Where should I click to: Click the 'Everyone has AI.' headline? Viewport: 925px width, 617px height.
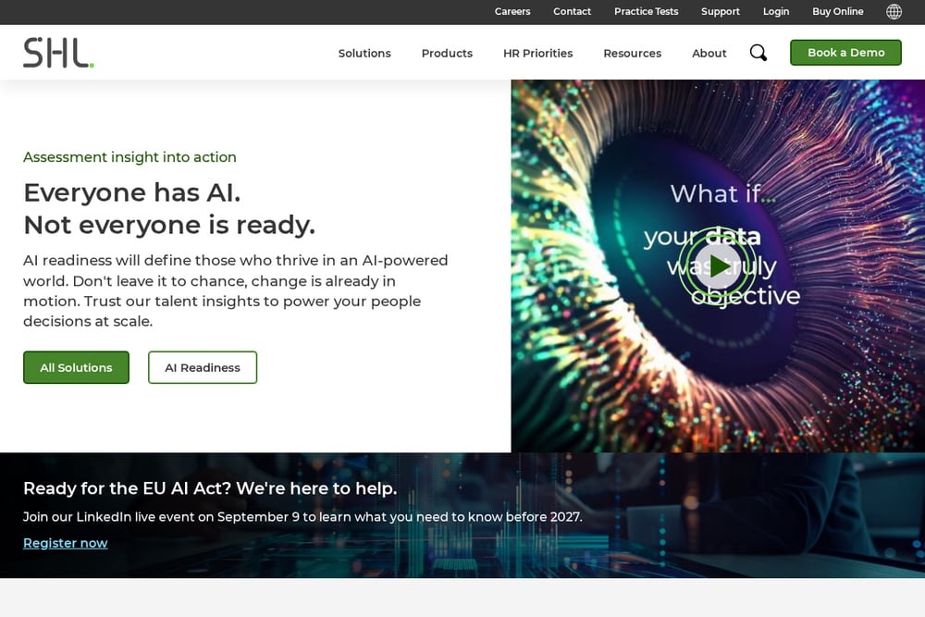(x=132, y=192)
